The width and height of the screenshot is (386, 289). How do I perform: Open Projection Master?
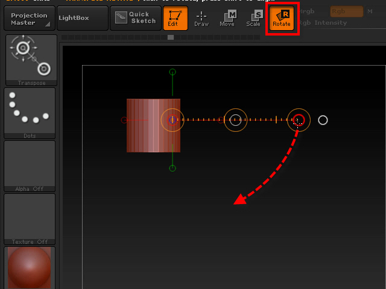(x=30, y=18)
